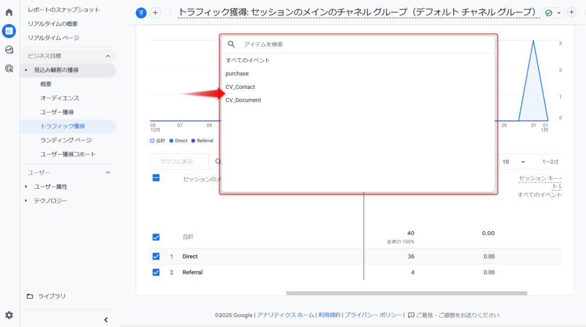
Task: Expand the ユーザー属性 tree item
Action: tap(26, 187)
